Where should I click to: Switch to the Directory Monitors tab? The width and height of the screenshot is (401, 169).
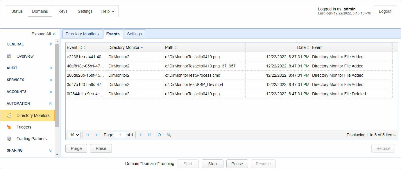click(x=82, y=34)
